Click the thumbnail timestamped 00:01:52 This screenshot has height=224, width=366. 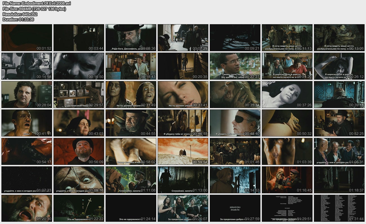[x=27, y=37]
